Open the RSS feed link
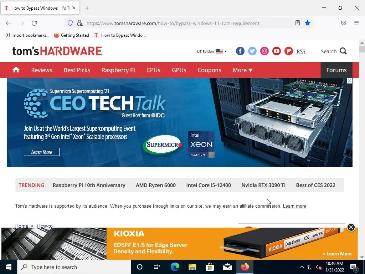The width and height of the screenshot is (365, 274). click(x=301, y=51)
